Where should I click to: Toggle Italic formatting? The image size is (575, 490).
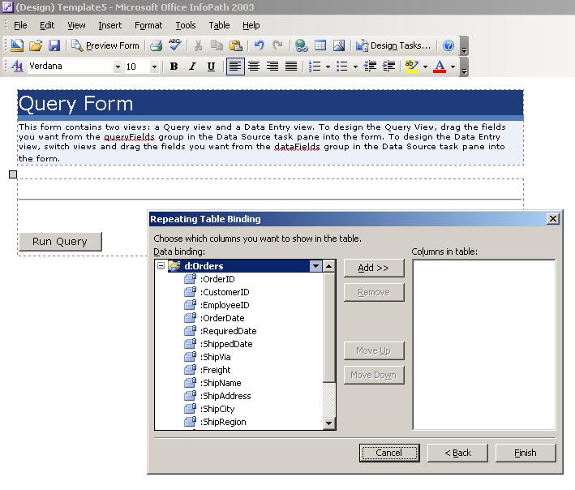(x=192, y=67)
